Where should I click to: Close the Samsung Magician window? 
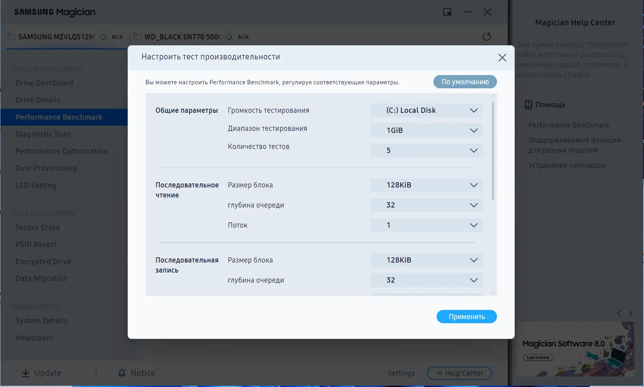point(487,12)
